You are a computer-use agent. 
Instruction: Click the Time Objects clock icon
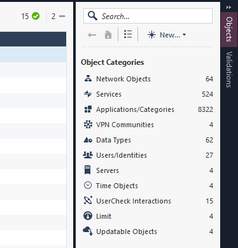[88, 185]
